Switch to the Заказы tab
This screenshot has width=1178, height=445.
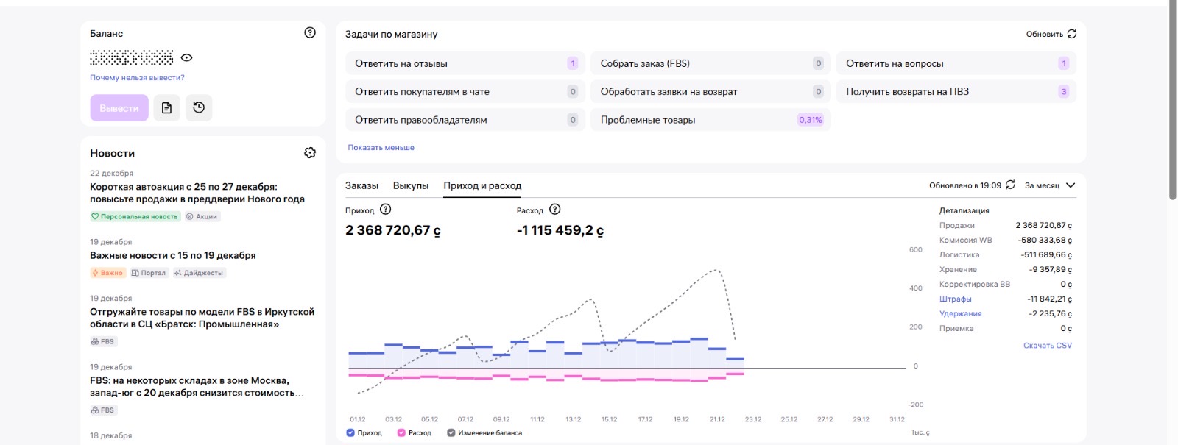pyautogui.click(x=361, y=185)
